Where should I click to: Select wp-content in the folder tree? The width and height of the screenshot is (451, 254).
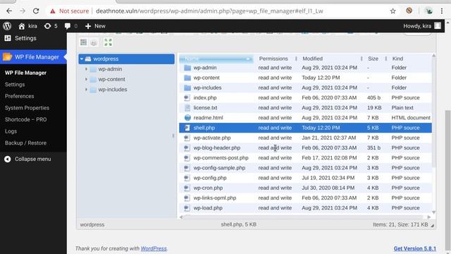click(x=111, y=79)
